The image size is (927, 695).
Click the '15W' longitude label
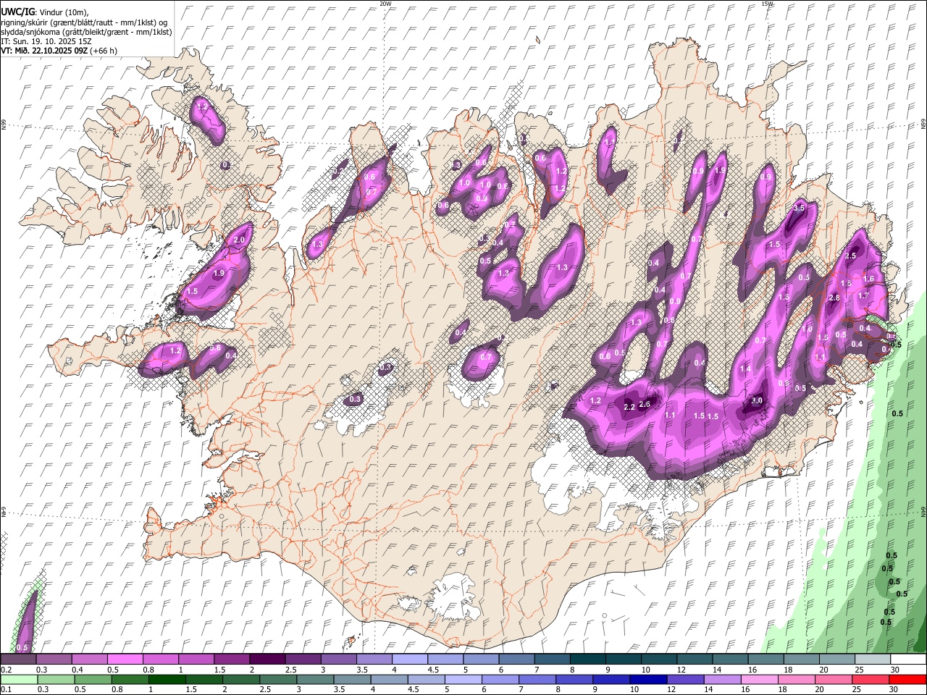pyautogui.click(x=767, y=4)
